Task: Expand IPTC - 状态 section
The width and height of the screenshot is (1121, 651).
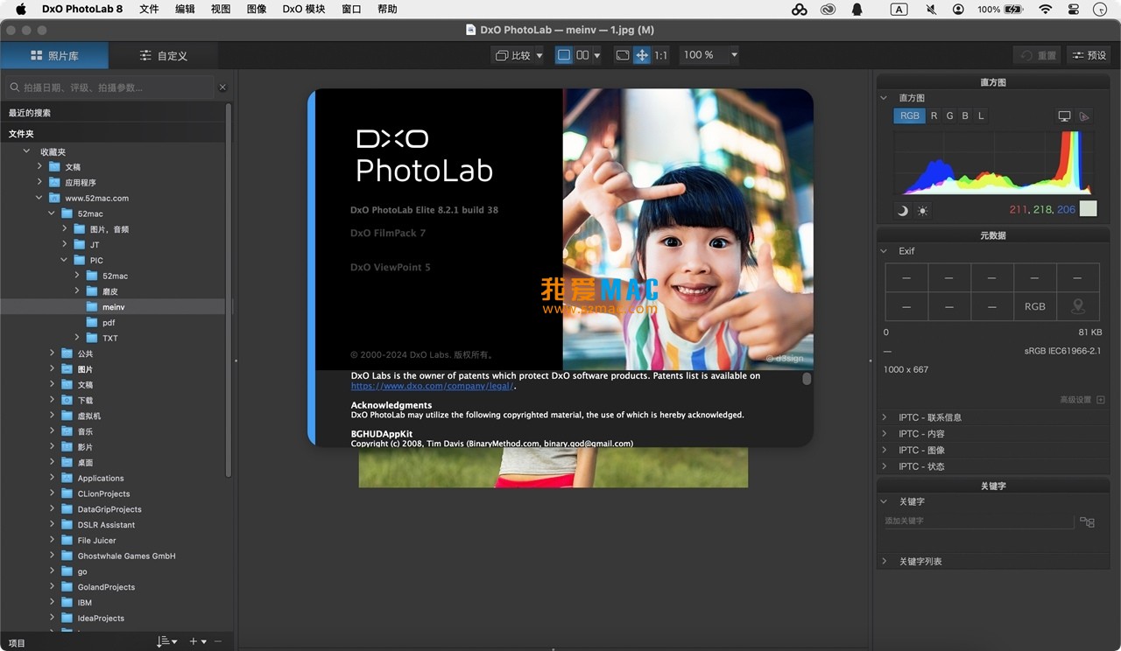Action: (885, 466)
